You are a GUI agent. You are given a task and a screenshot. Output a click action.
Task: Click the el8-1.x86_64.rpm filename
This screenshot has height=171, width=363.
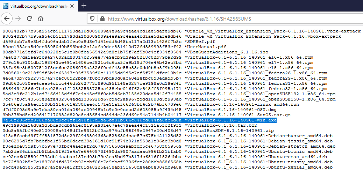point(249,68)
